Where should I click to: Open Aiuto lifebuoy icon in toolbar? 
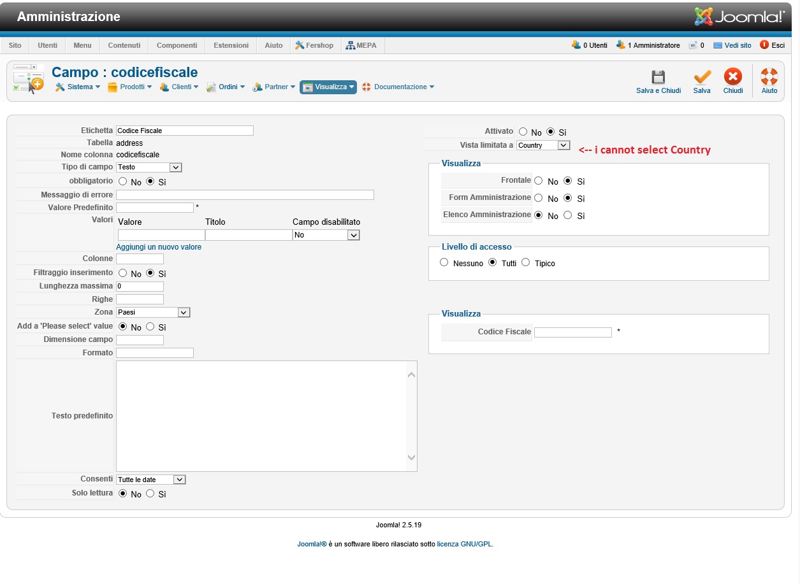(x=769, y=76)
